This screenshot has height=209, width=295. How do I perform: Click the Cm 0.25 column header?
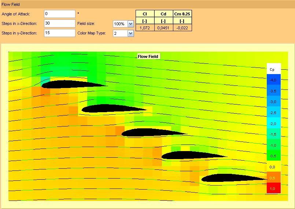click(182, 14)
